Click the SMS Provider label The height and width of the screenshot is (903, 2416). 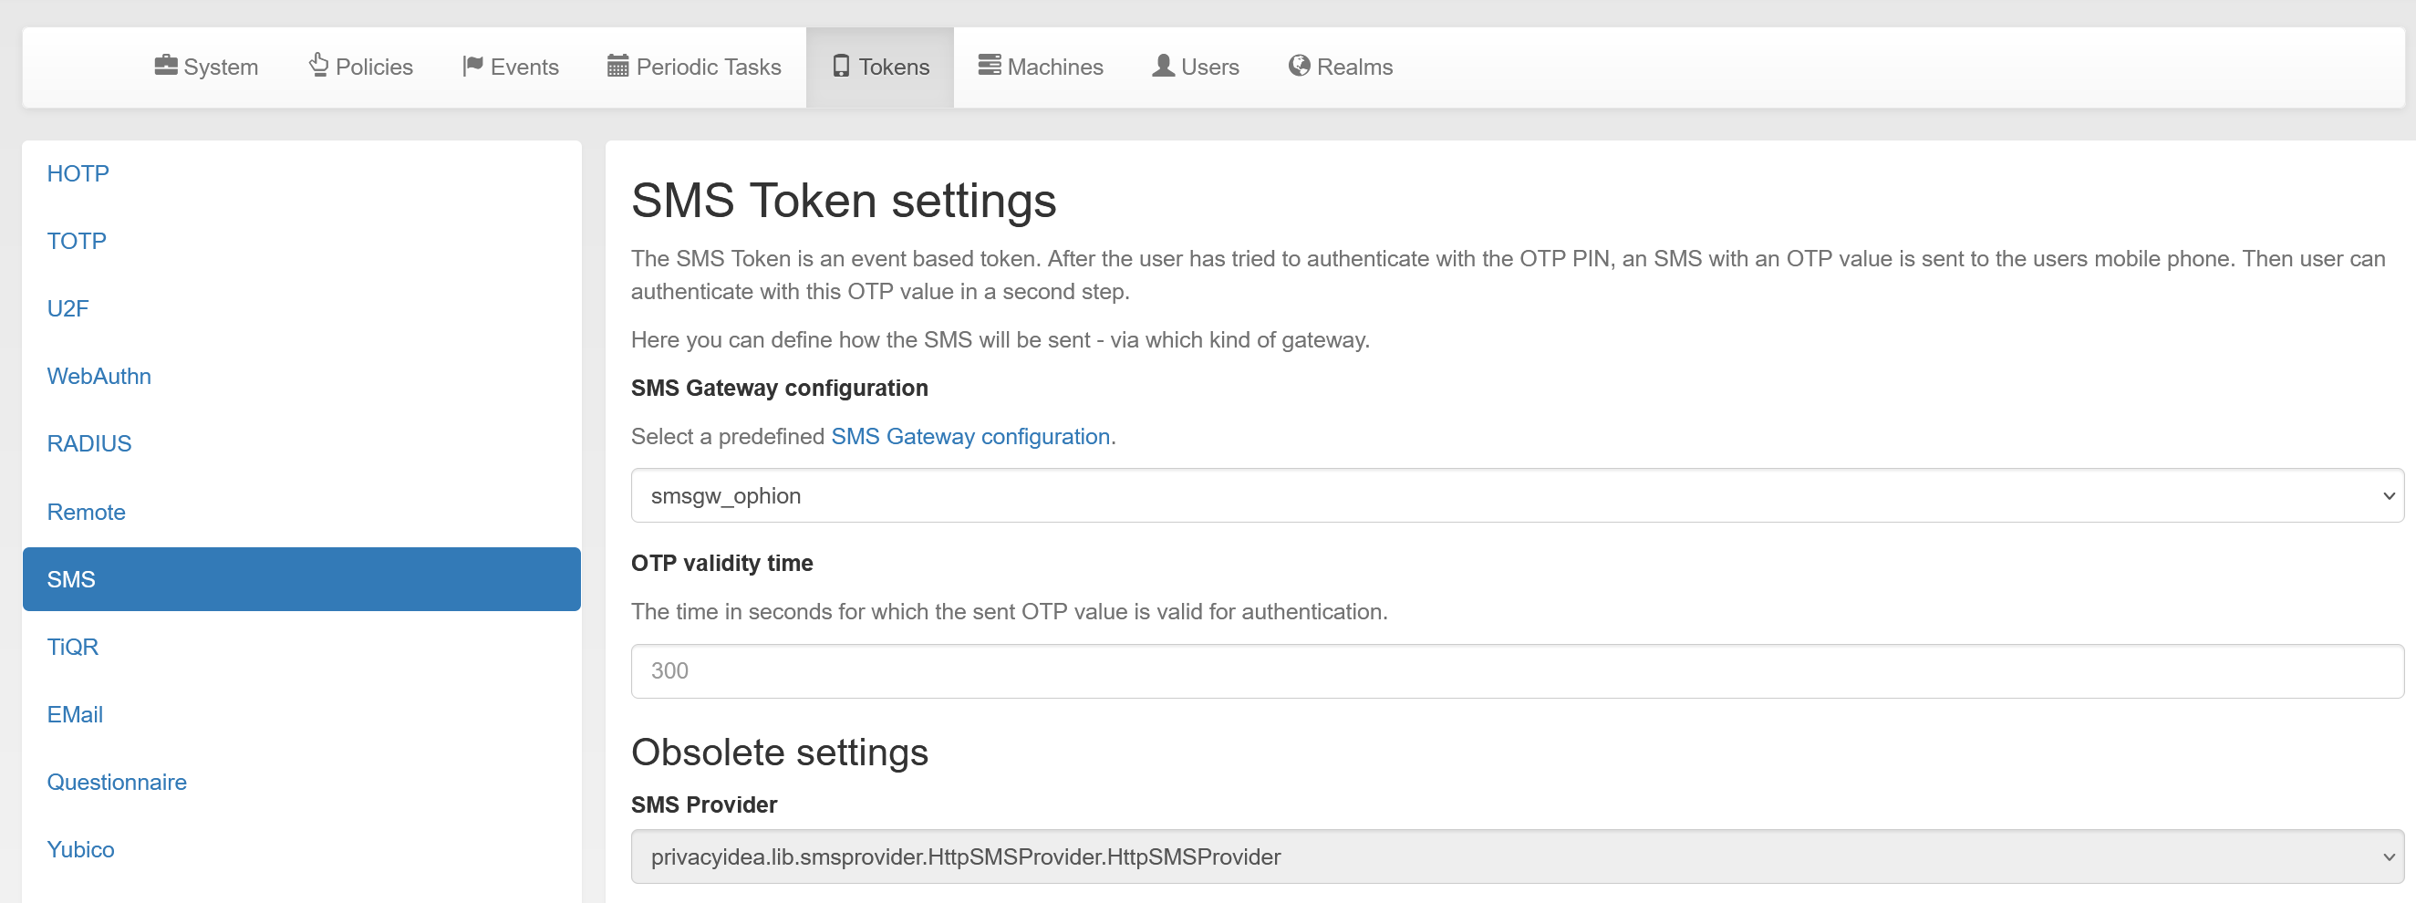704,805
